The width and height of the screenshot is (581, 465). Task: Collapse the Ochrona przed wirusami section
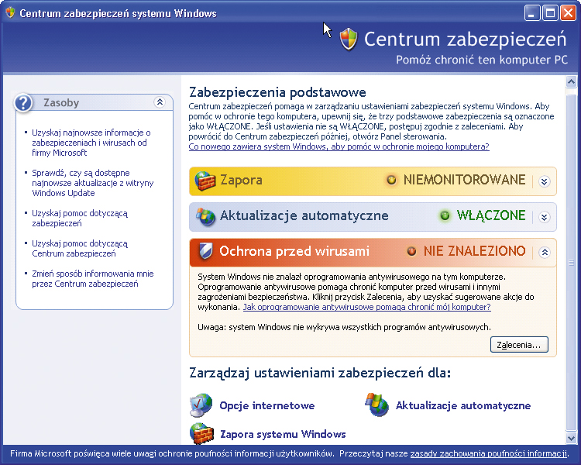544,252
